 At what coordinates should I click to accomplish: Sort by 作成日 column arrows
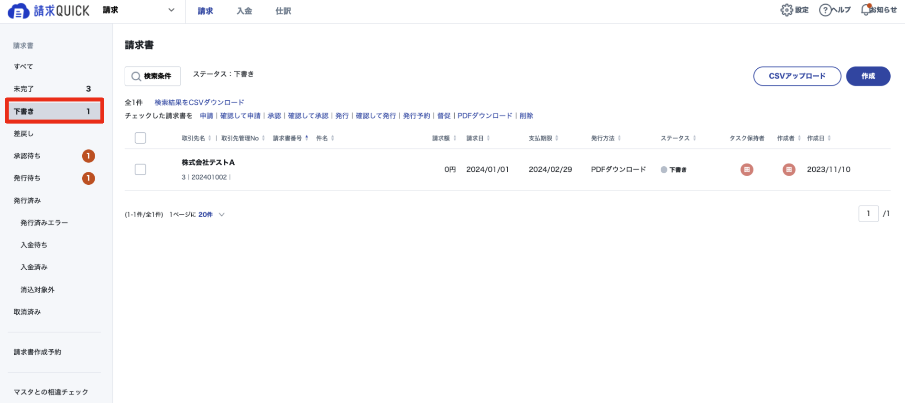[x=829, y=138]
